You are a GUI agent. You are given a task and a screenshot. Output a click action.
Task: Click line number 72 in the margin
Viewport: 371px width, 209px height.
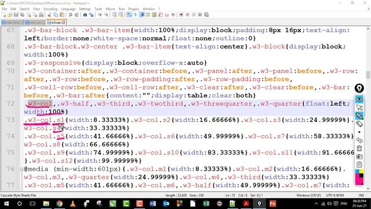point(10,103)
